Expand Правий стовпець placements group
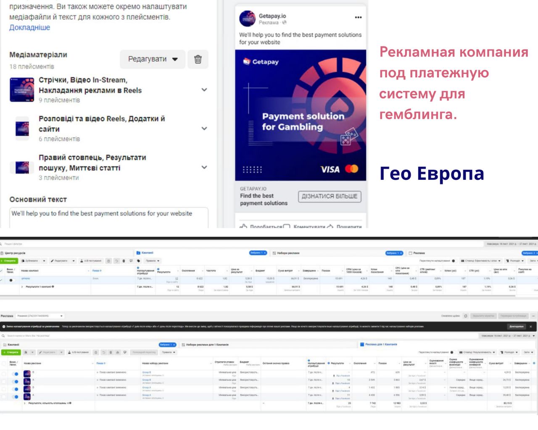Image resolution: width=538 pixels, height=430 pixels. coord(204,167)
